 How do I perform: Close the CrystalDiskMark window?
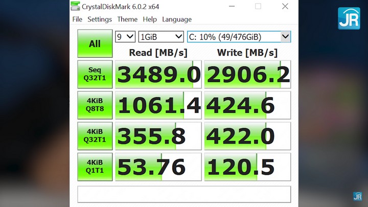285,6
